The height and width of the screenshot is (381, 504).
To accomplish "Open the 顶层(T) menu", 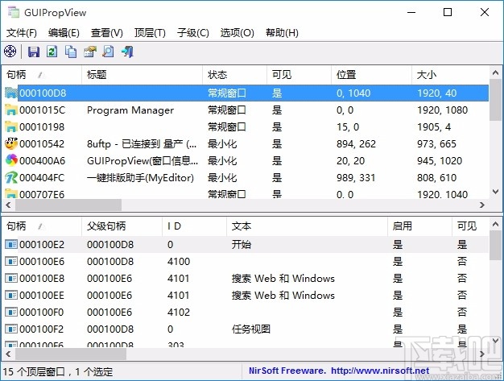I will [150, 33].
